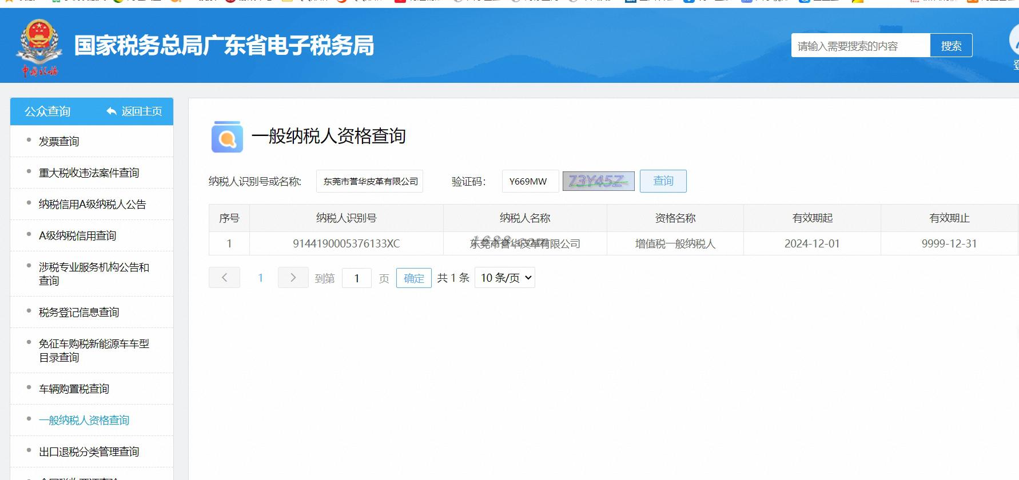
Task: Click the 共 1 条 total count text
Action: [453, 278]
